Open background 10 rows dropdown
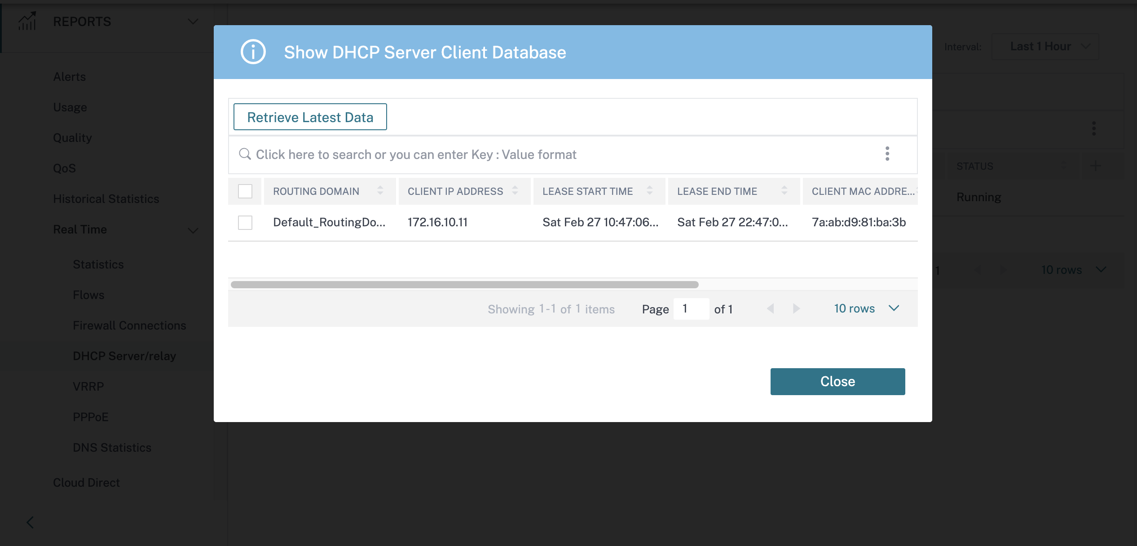 [1073, 270]
